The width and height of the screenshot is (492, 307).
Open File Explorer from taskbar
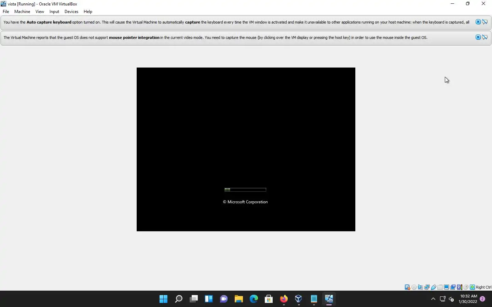239,299
